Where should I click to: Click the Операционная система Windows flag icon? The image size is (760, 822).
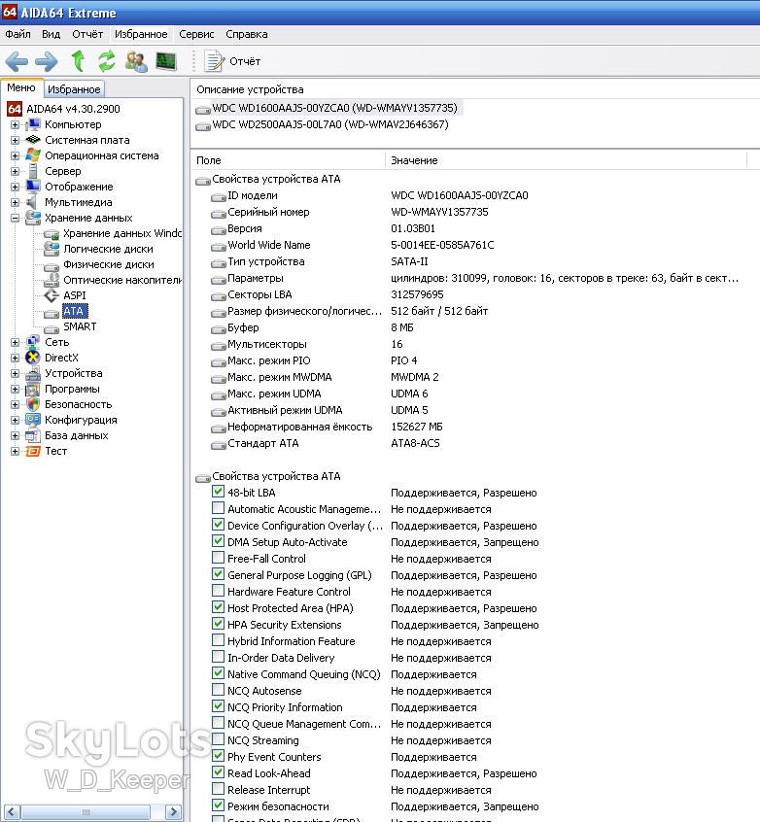[33, 155]
